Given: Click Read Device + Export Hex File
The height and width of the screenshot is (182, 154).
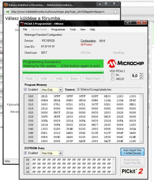Looking at the screenshot, I should click(132, 161).
